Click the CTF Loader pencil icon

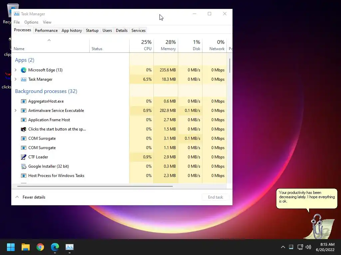pyautogui.click(x=24, y=157)
